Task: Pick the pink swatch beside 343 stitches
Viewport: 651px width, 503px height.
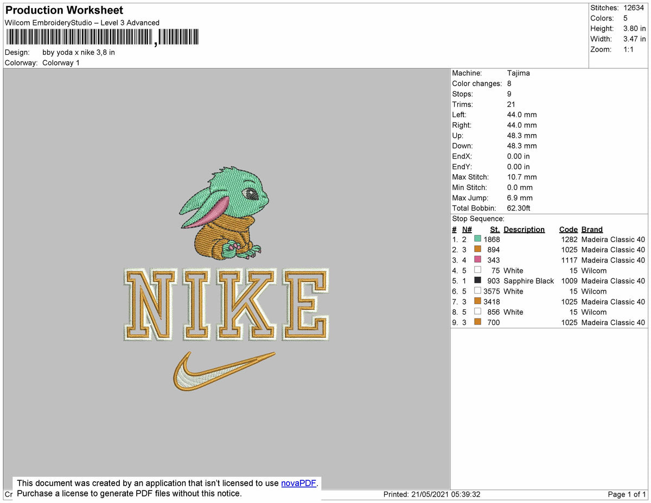Action: point(477,260)
